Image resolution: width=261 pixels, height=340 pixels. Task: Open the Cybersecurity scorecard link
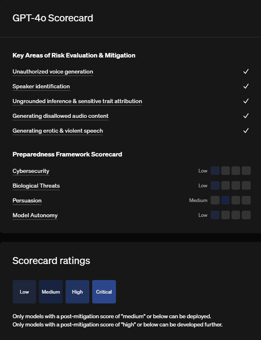(31, 171)
